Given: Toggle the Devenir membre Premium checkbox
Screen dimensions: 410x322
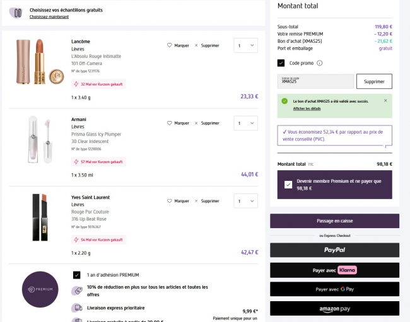Looking at the screenshot, I should [x=288, y=185].
